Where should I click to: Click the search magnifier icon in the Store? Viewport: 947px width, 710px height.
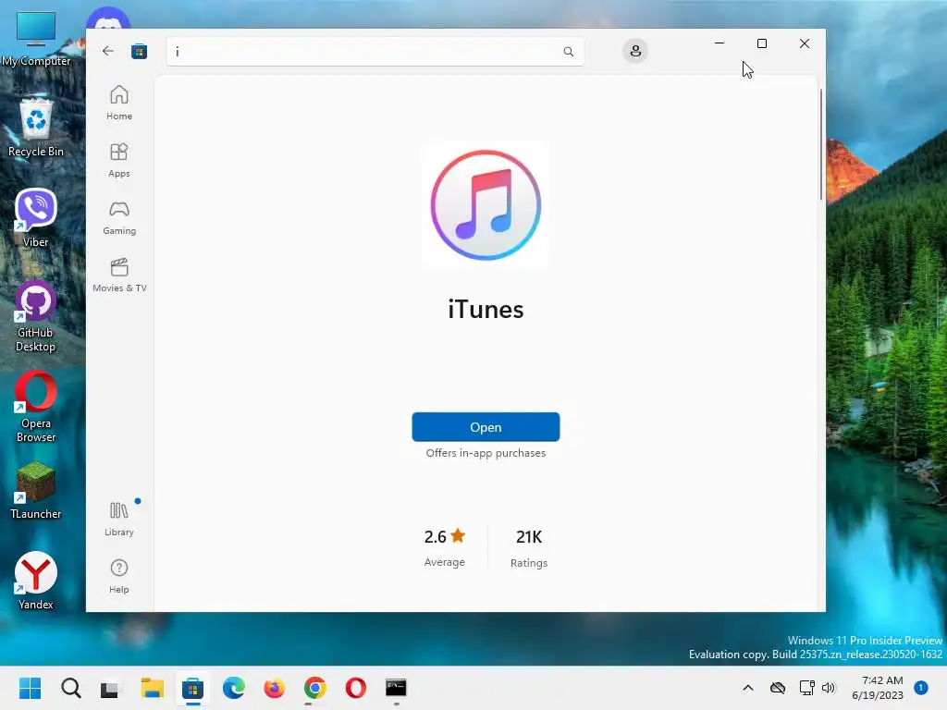tap(569, 52)
